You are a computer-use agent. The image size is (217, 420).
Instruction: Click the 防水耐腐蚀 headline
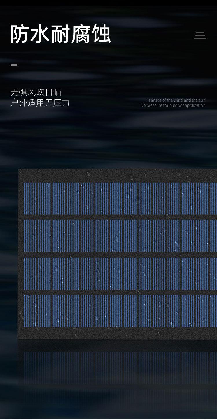60,34
